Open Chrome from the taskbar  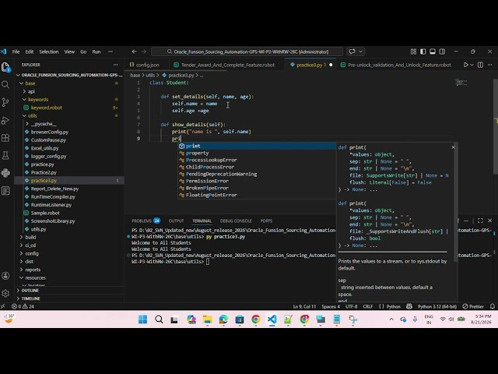coord(256,319)
